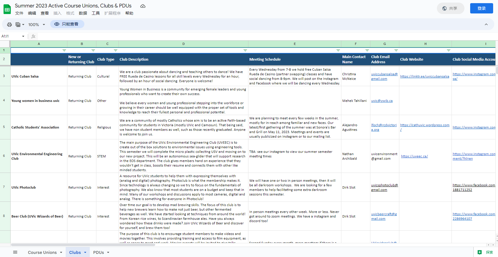The width and height of the screenshot is (498, 257).
Task: Select the UVic Photoclub cell
Action: pyautogui.click(x=39, y=187)
